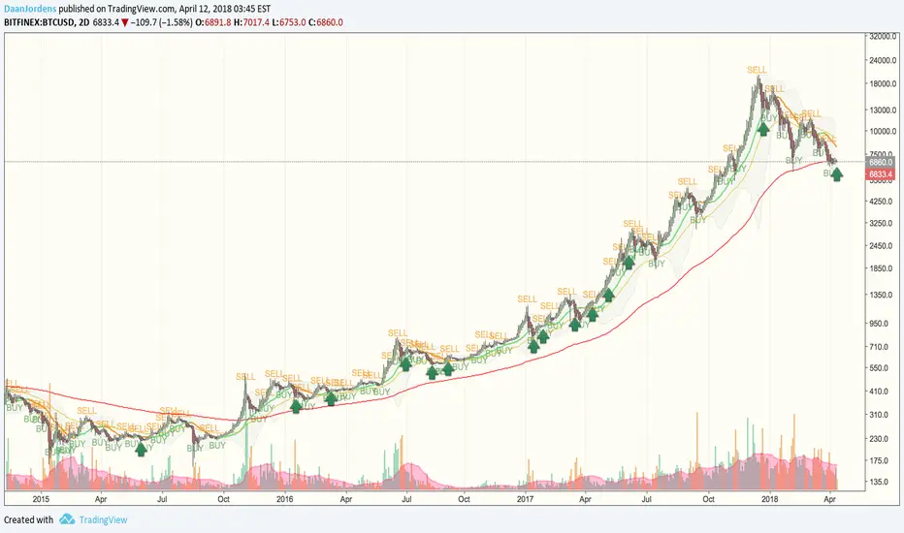
Task: Click the 3250.0 price axis label
Action: coord(882,223)
